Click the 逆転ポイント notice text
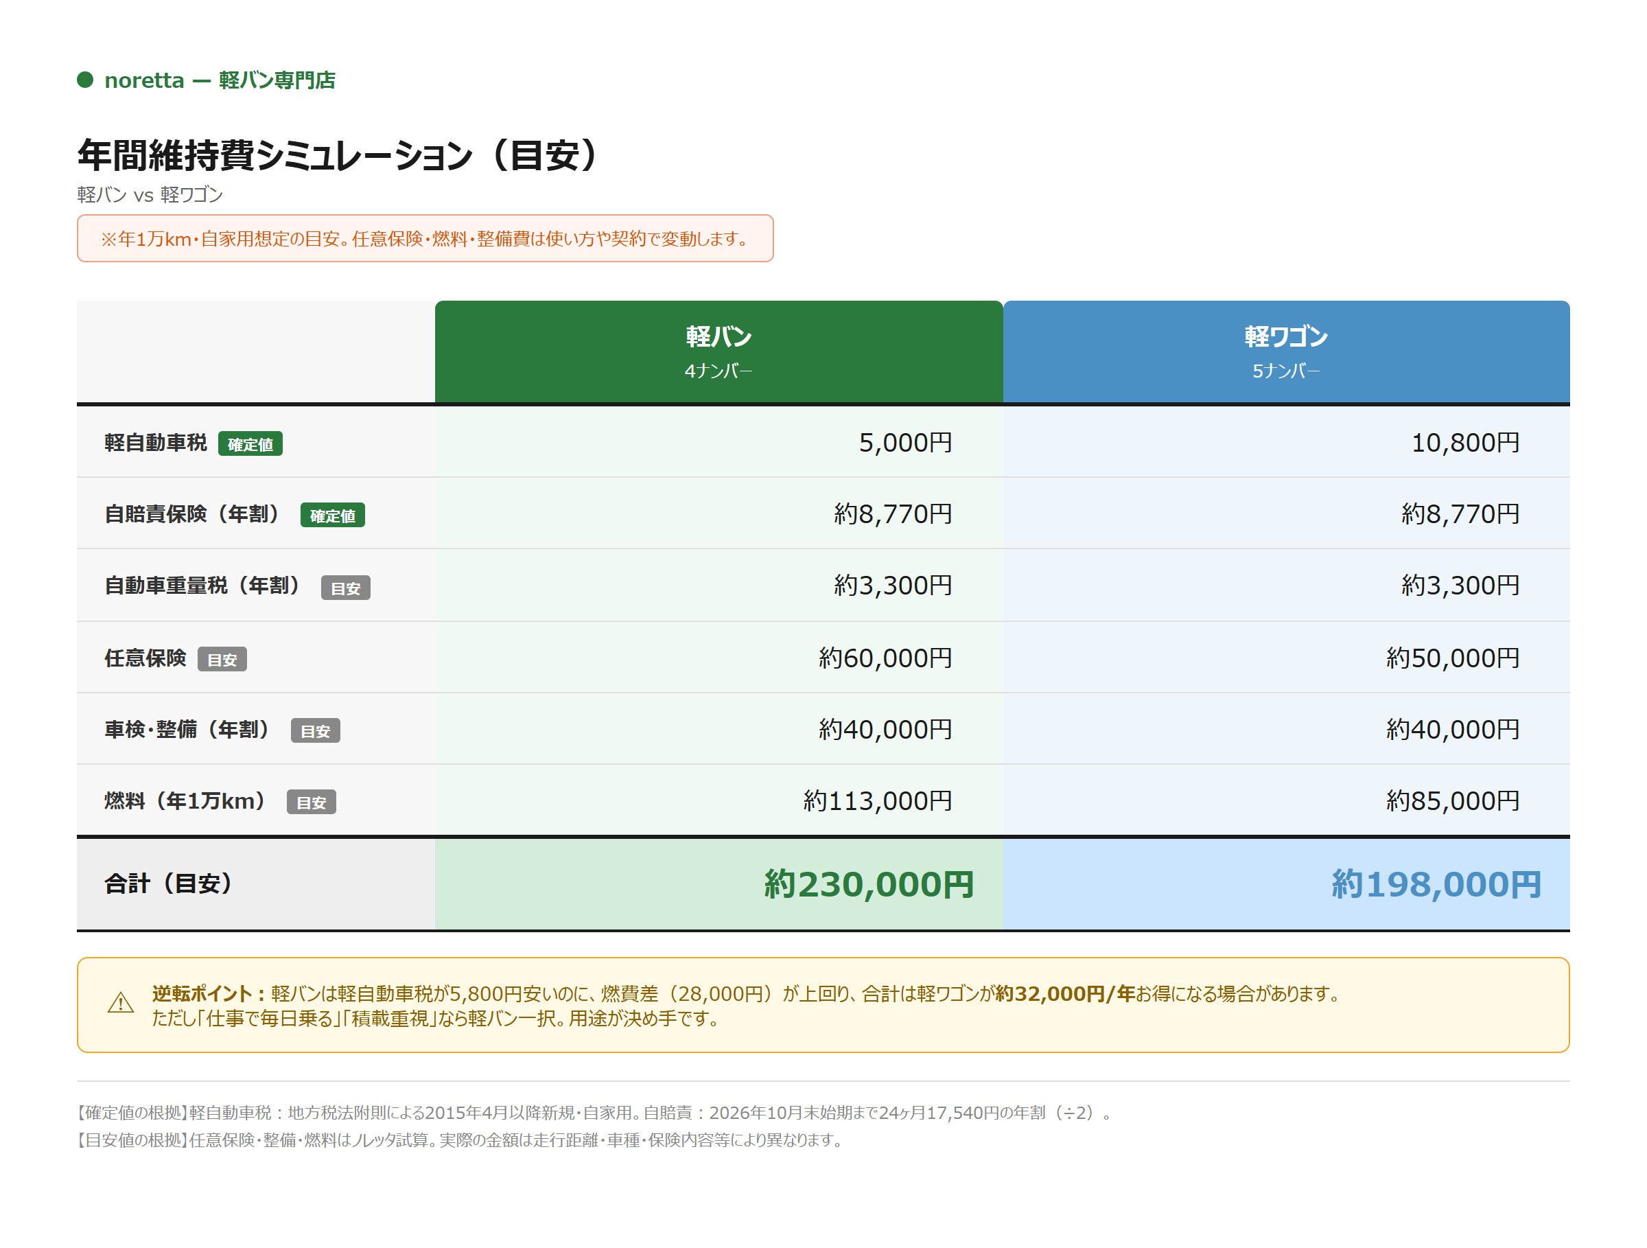The width and height of the screenshot is (1647, 1248). 746,1005
